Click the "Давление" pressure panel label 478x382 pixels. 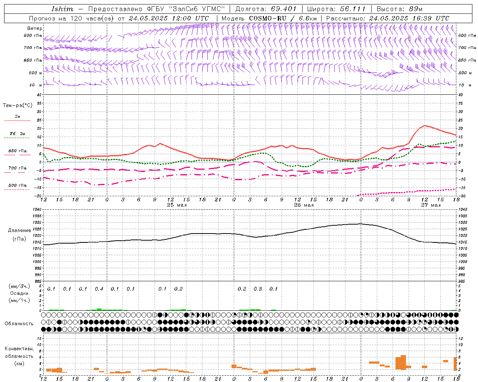[x=19, y=231]
